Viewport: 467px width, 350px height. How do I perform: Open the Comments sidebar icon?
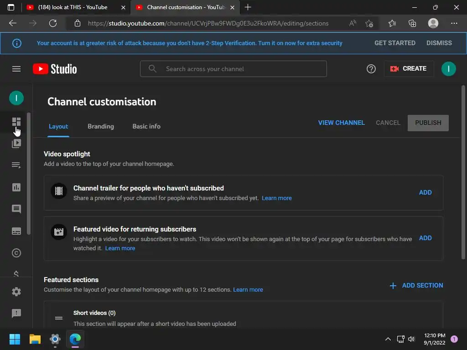[x=16, y=209]
